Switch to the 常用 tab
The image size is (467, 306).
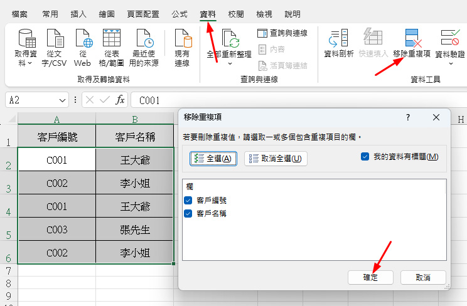pyautogui.click(x=50, y=14)
